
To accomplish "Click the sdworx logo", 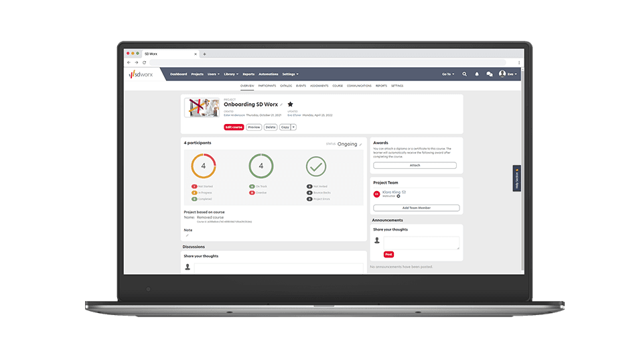I will [x=141, y=74].
